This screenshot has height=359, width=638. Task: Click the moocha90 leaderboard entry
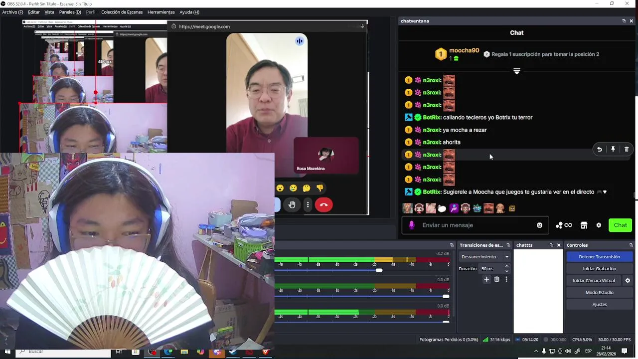457,54
